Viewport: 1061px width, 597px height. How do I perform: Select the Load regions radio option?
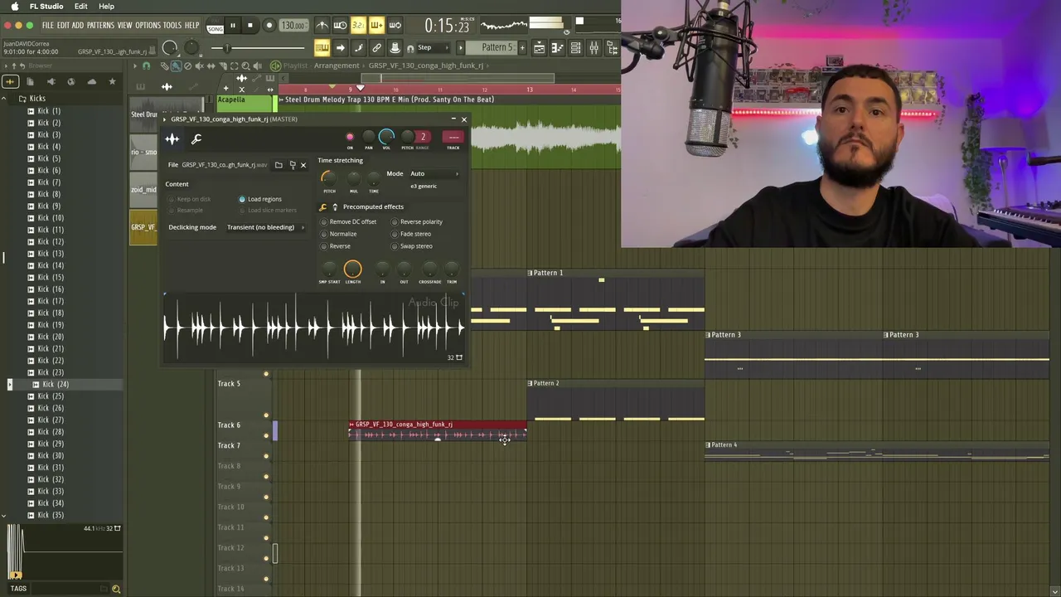coord(260,199)
